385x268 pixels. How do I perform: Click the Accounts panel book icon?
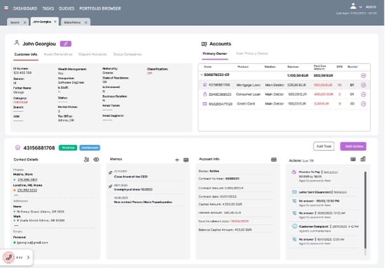tap(204, 44)
